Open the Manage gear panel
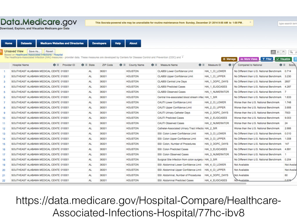 tap(229, 59)
